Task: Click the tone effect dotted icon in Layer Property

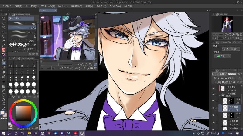Action: click(x=231, y=49)
